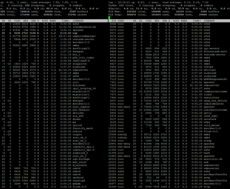Click the COMMAND header in the right pane
This screenshot has width=230, height=189.
coord(209,21)
